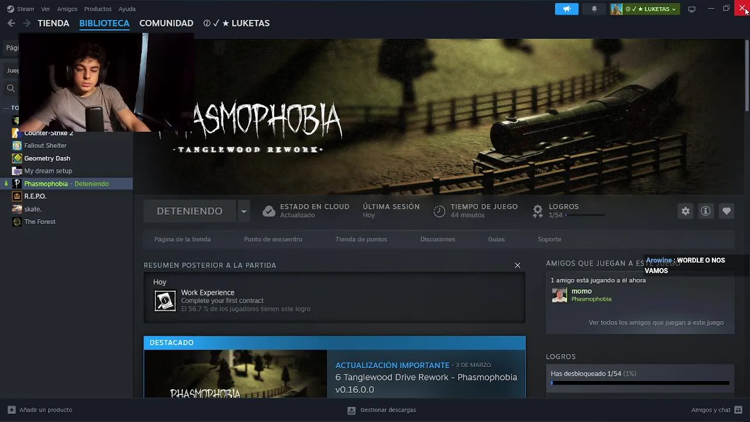Click the achievements LOGROS gear icon

pos(537,211)
